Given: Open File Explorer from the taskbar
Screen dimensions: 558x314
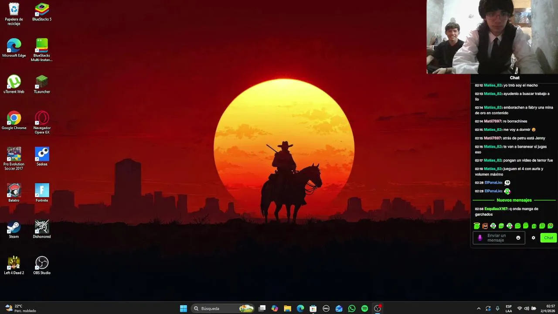Looking at the screenshot, I should (x=287, y=308).
